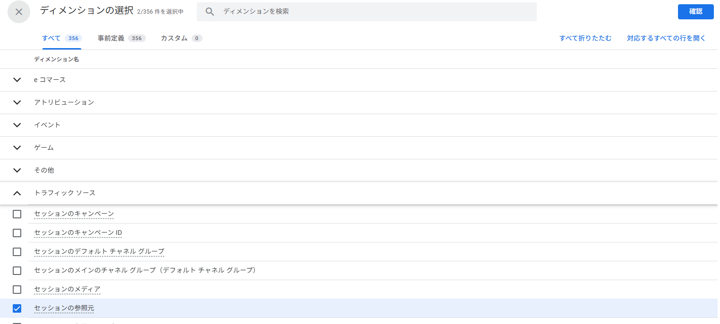720x324 pixels.
Task: Check セッションのメディア checkbox
Action: click(x=17, y=290)
